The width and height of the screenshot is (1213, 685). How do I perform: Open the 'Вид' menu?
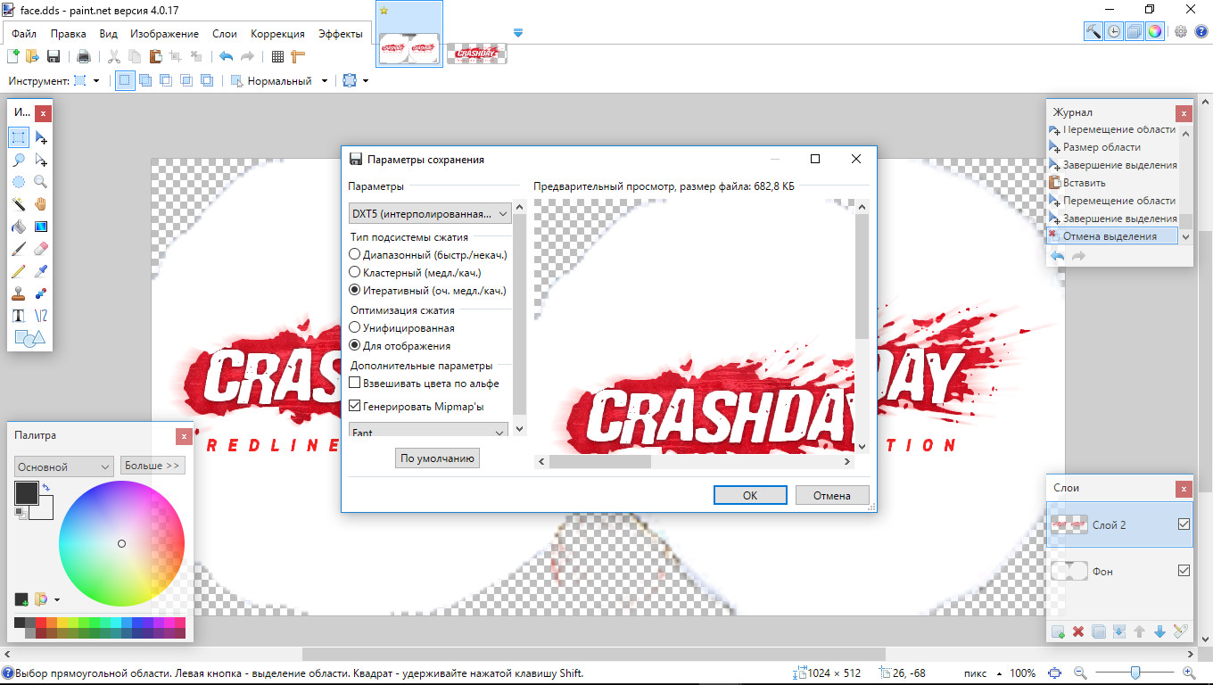click(x=109, y=34)
